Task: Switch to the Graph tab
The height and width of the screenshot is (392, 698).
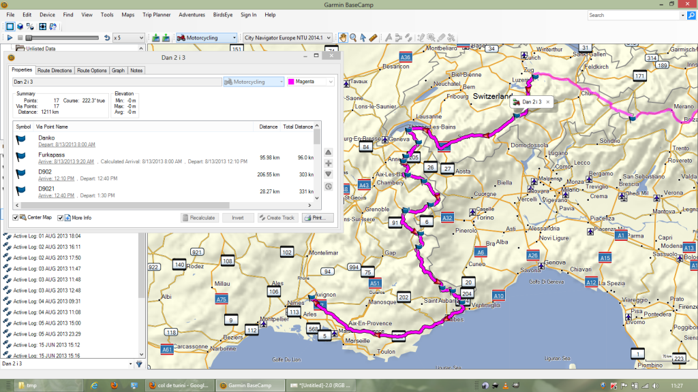Action: pos(118,70)
